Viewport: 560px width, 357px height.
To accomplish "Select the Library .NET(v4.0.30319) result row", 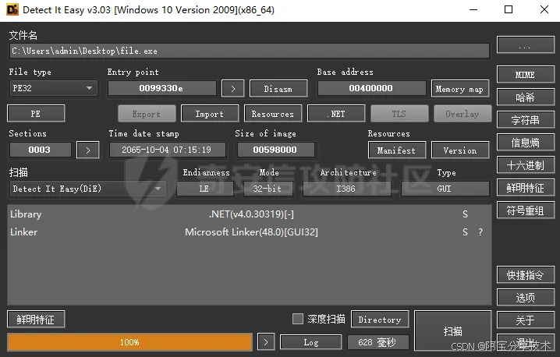I will (249, 214).
